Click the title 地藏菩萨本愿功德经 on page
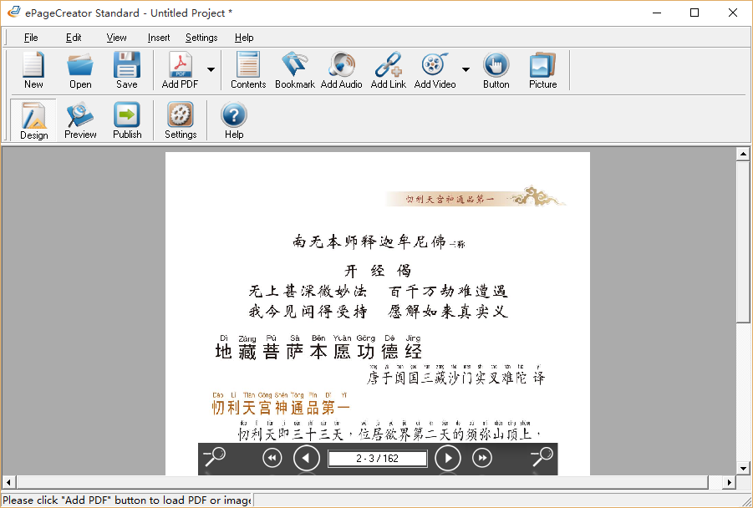The height and width of the screenshot is (508, 753). point(319,352)
